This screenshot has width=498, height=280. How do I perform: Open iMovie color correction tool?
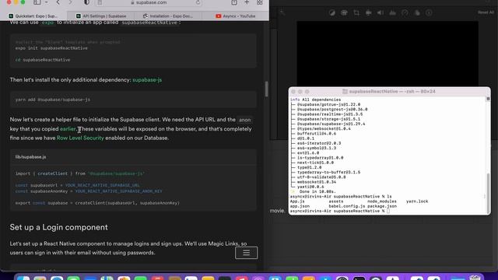pyautogui.click(x=344, y=12)
